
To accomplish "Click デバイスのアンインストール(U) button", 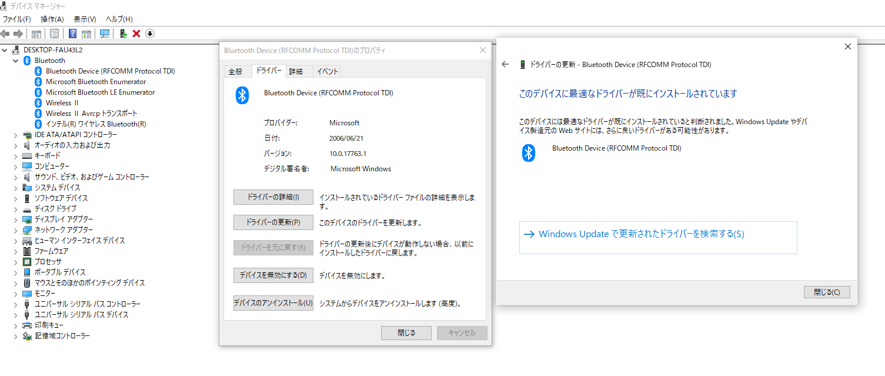I will pyautogui.click(x=273, y=303).
